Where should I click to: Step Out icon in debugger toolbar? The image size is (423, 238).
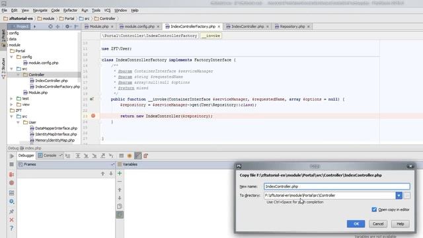point(103,156)
